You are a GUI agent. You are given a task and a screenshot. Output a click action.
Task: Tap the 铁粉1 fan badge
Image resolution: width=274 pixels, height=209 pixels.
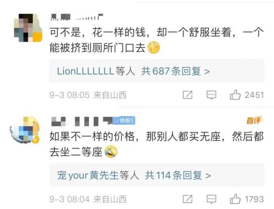click(x=124, y=120)
